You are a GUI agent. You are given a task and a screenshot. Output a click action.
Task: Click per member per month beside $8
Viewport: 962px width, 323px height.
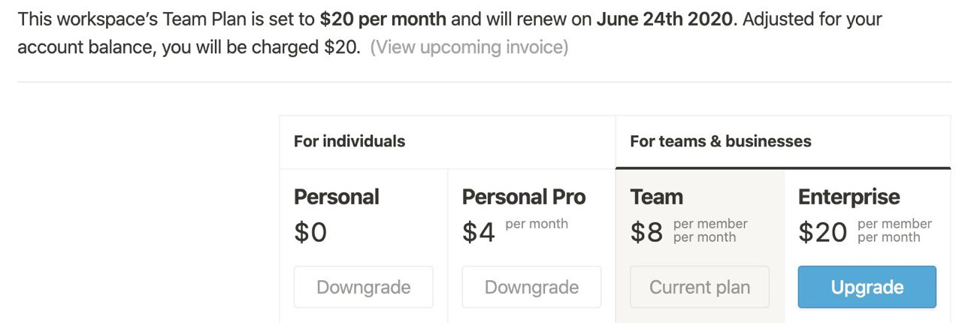(710, 231)
